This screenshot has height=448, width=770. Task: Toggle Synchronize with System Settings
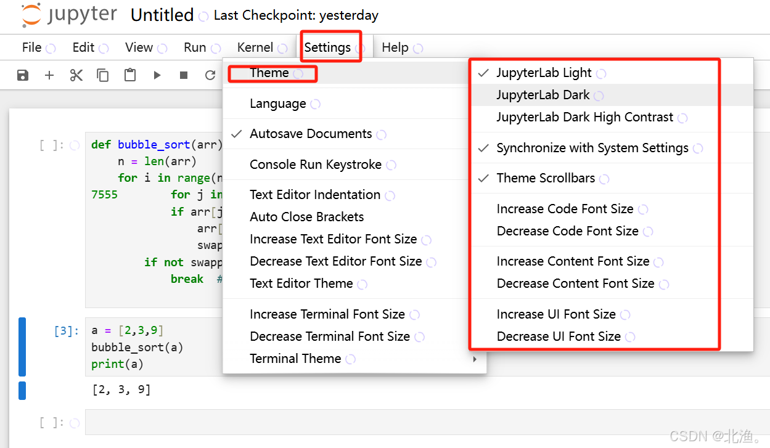(x=613, y=148)
